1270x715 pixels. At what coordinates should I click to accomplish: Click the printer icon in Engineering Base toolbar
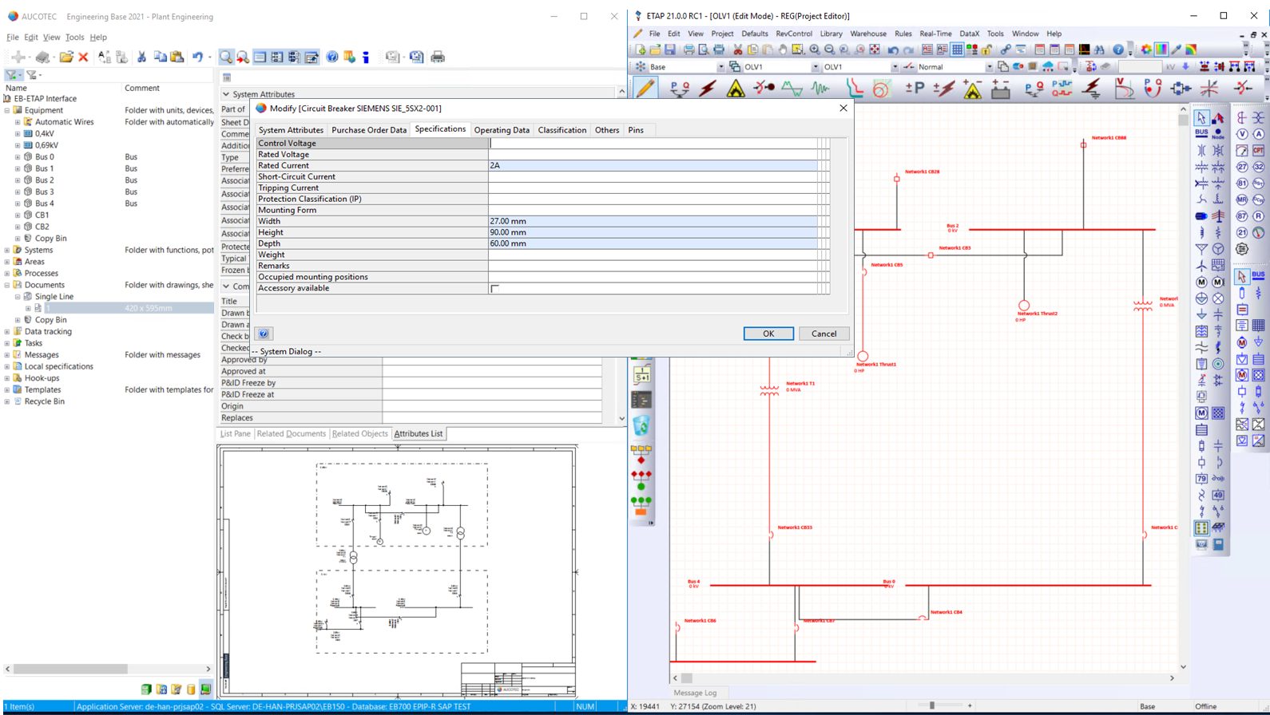pos(438,57)
